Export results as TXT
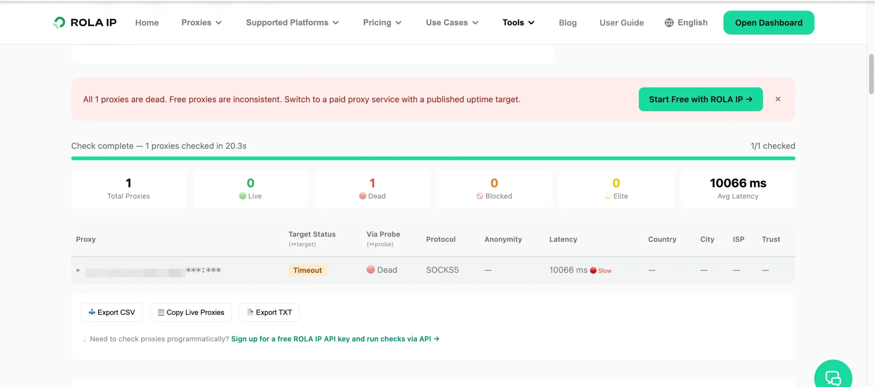875x387 pixels. pos(269,313)
